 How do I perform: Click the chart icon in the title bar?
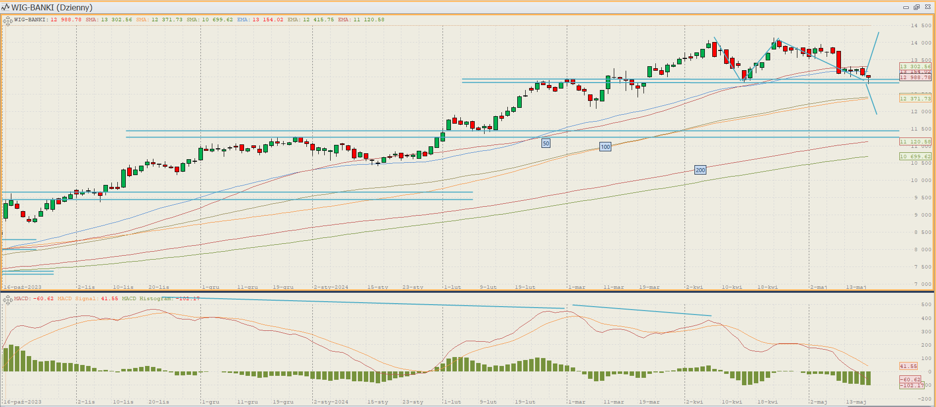[5, 7]
